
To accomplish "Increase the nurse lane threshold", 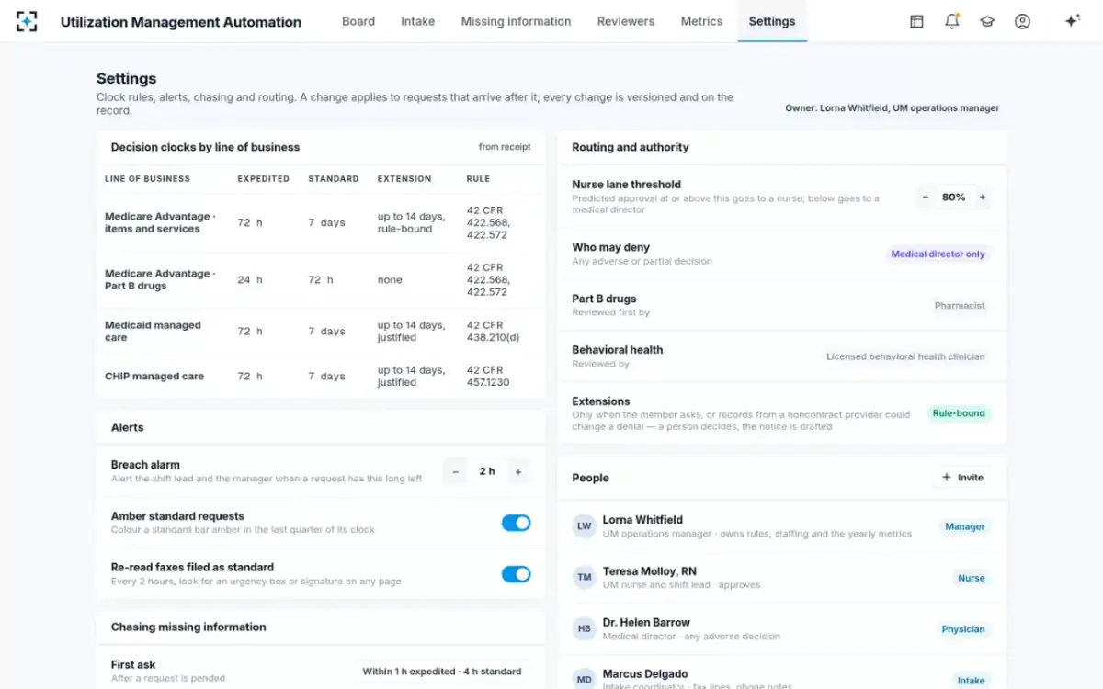I will [982, 198].
